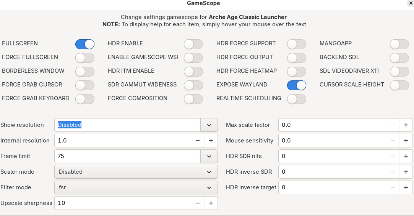Image resolution: width=414 pixels, height=216 pixels.
Task: Increase Max scale factor value
Action: coord(406,125)
